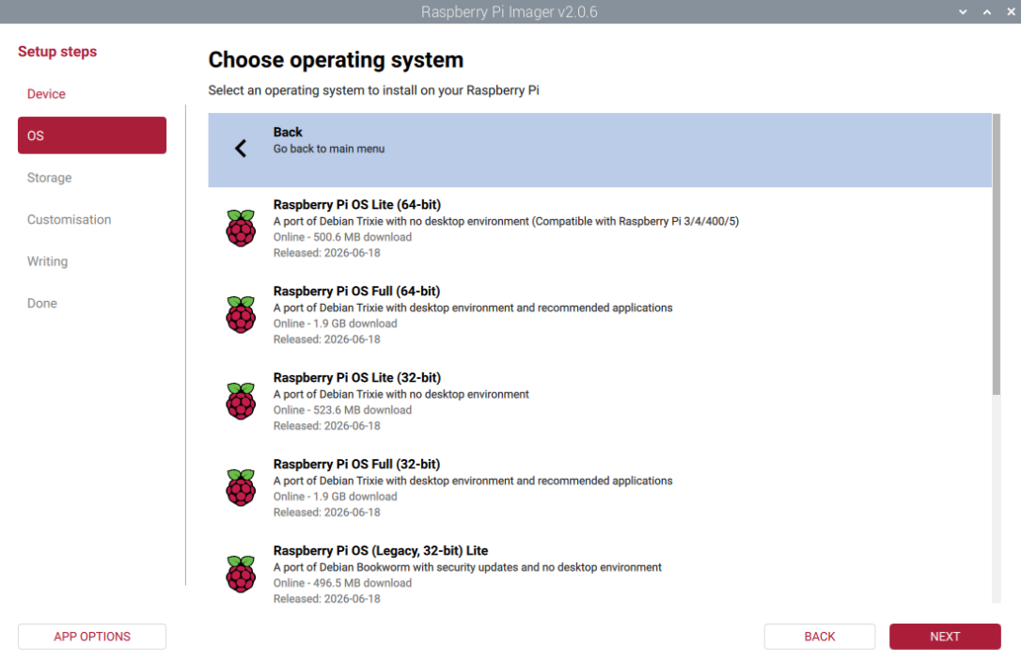Go back to main menu row
This screenshot has height=664, width=1021.
click(600, 150)
